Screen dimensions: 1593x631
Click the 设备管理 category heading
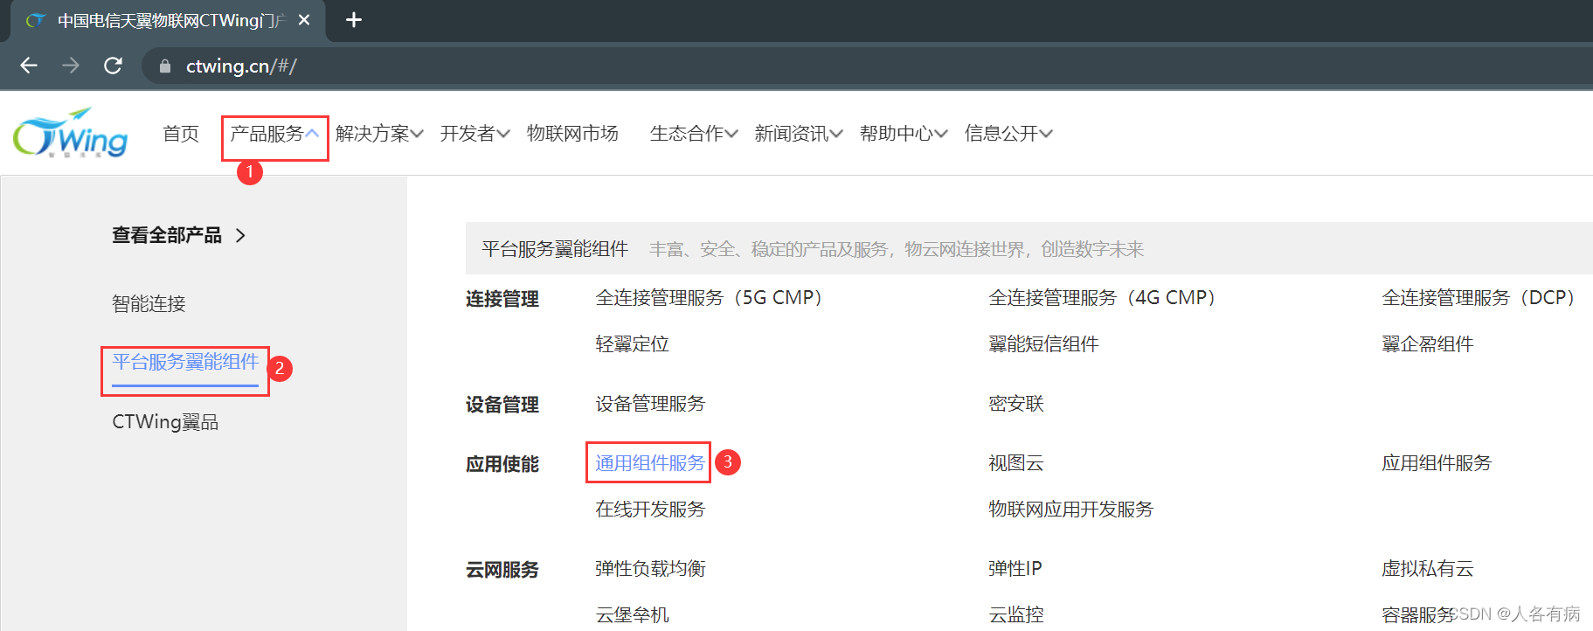pyautogui.click(x=502, y=406)
